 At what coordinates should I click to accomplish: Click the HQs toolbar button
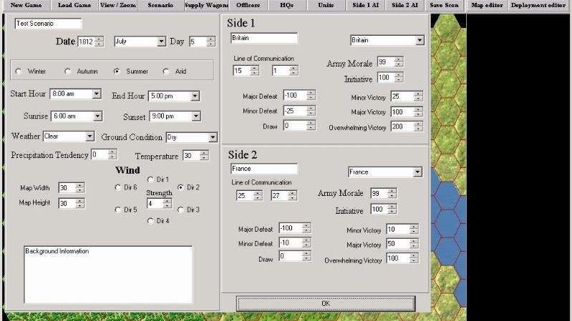click(x=287, y=5)
